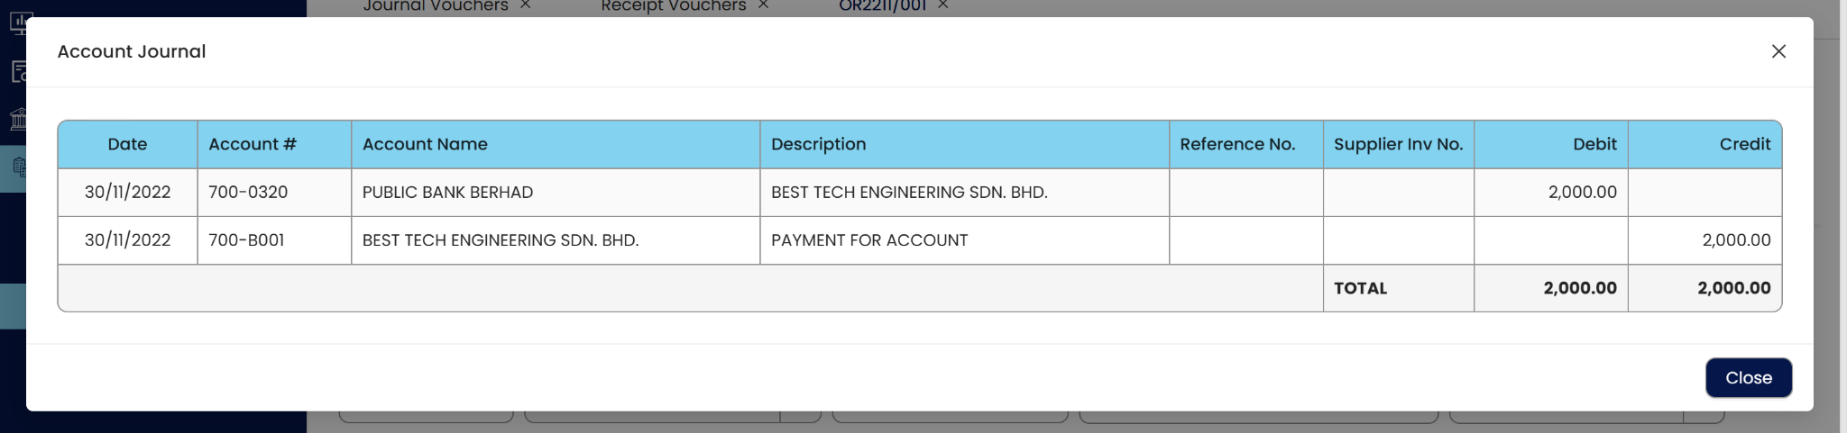
Task: Click the Date column header
Action: [127, 144]
